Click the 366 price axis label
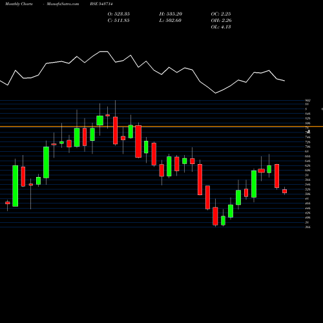Screen dimensions: 323x323 pos(308,227)
